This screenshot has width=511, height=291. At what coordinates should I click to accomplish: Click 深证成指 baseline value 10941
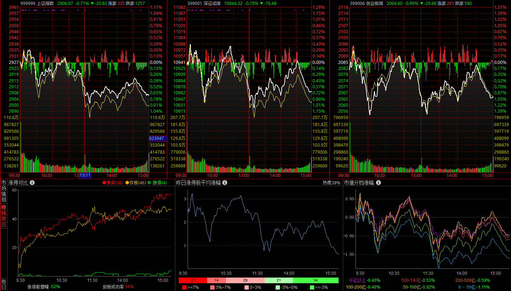pyautogui.click(x=179, y=63)
